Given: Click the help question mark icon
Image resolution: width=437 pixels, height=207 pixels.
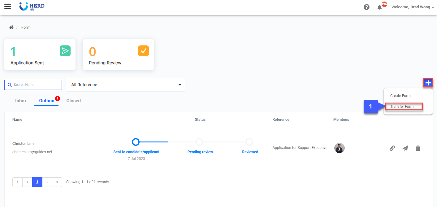Looking at the screenshot, I should click(366, 7).
